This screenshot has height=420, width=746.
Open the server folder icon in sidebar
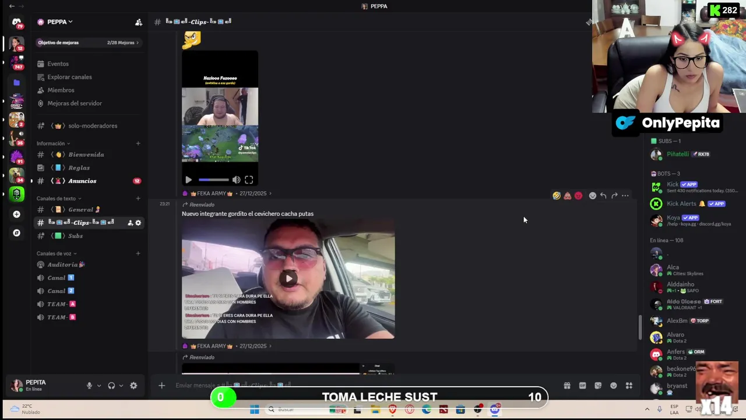[x=16, y=83]
